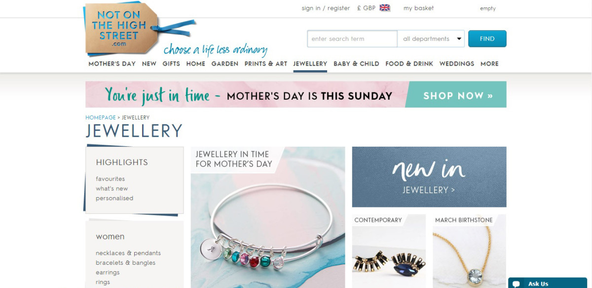Open the birthstone charm bangle image
Viewport: 592px width, 288px height.
268,217
